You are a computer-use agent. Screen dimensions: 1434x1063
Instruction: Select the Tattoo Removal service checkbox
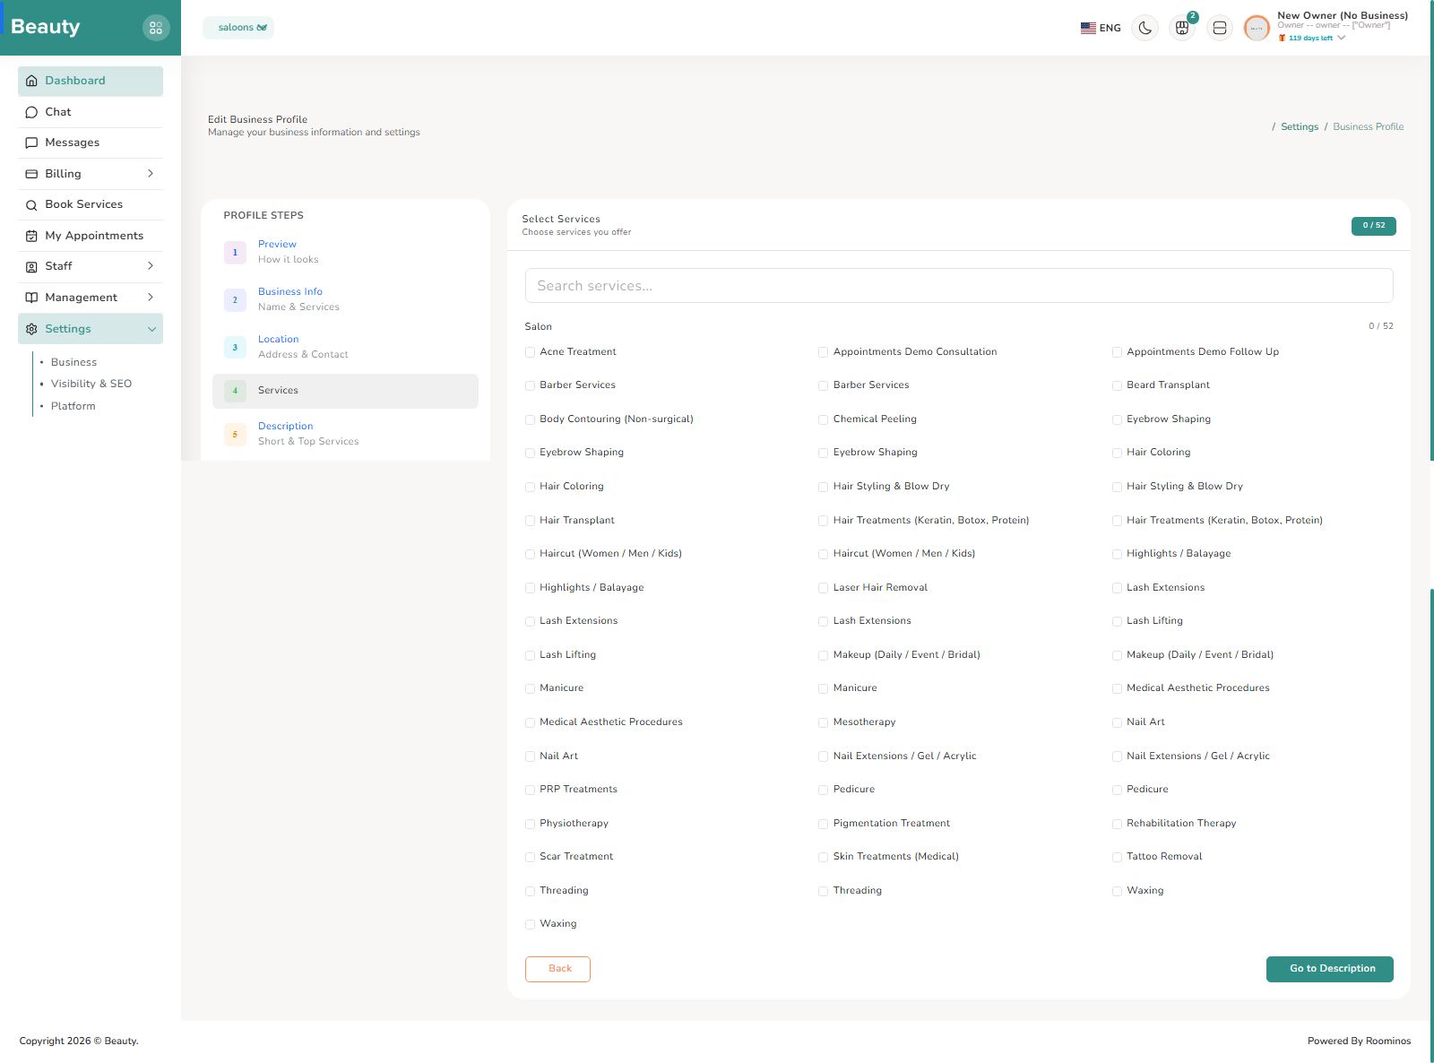point(1117,857)
